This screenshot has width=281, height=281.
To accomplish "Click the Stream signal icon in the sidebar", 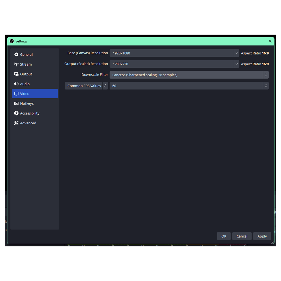I will (16, 64).
